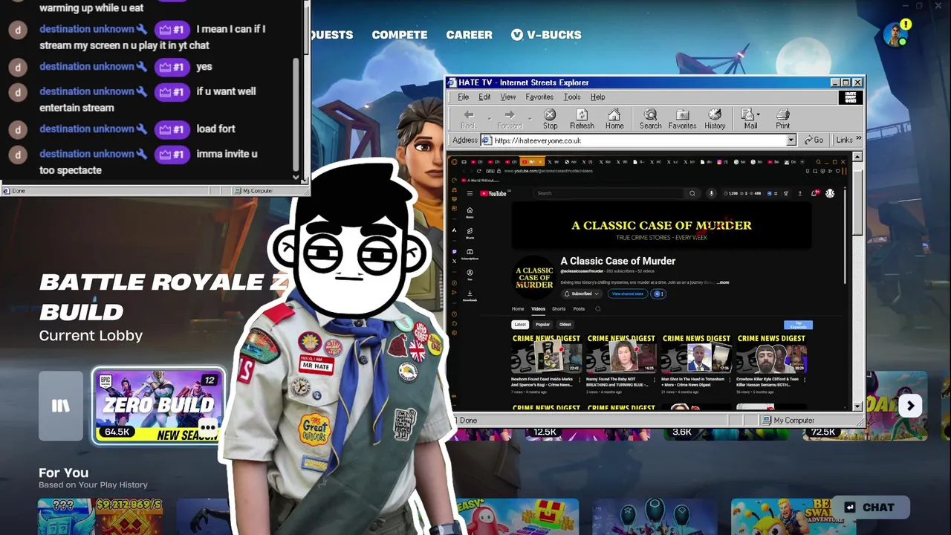The height and width of the screenshot is (535, 951).
Task: Click Stop in the HATE TV toolbar
Action: click(x=550, y=119)
